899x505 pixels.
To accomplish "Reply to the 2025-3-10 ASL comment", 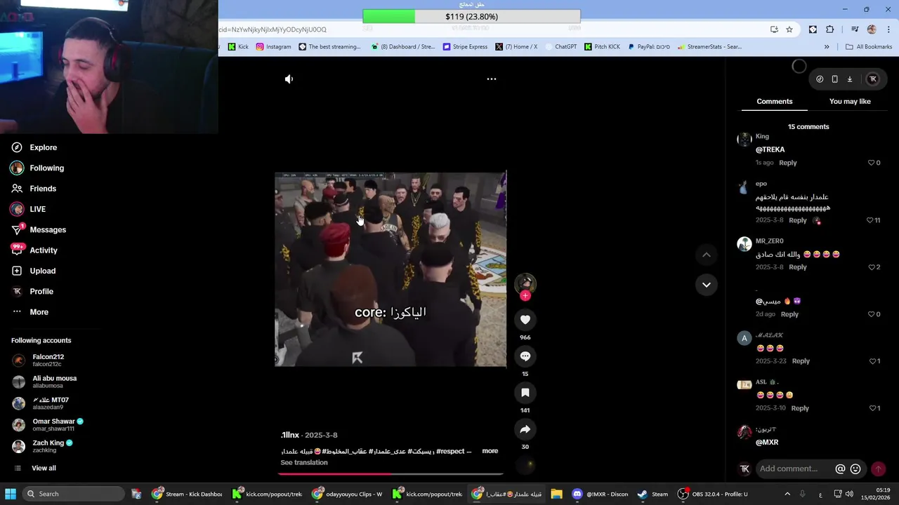I will pyautogui.click(x=800, y=408).
